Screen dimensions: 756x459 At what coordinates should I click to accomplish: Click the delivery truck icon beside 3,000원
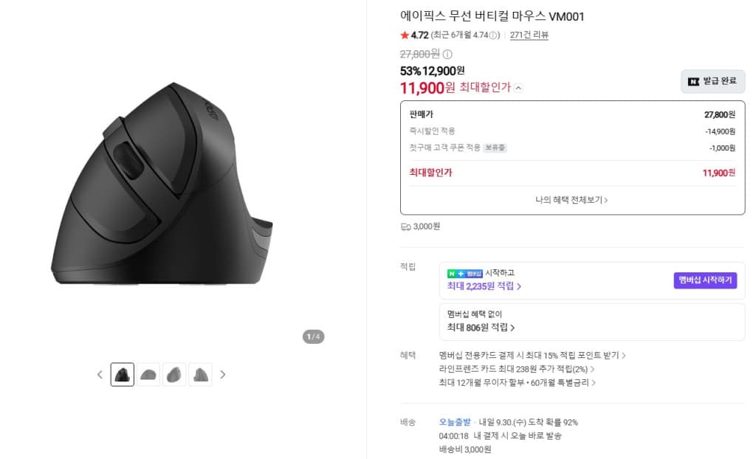click(405, 227)
